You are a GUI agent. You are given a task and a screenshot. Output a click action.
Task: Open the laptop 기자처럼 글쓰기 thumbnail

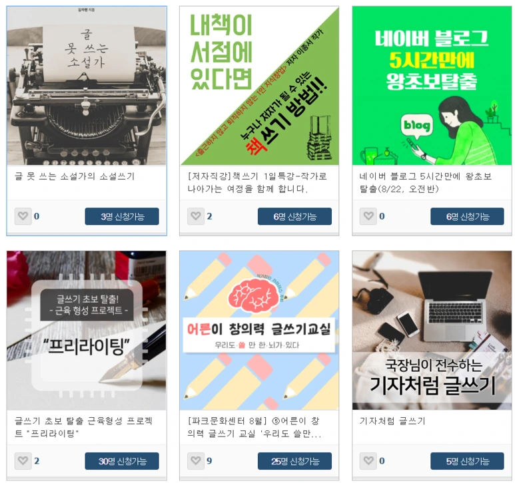pyautogui.click(x=432, y=331)
